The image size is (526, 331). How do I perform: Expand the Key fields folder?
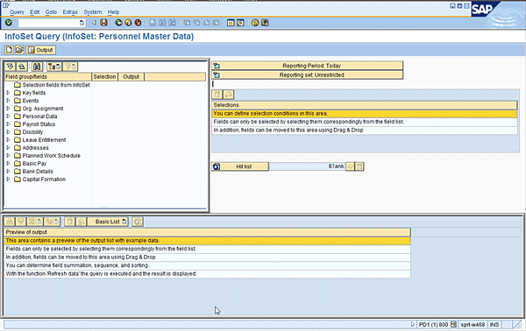pos(8,93)
